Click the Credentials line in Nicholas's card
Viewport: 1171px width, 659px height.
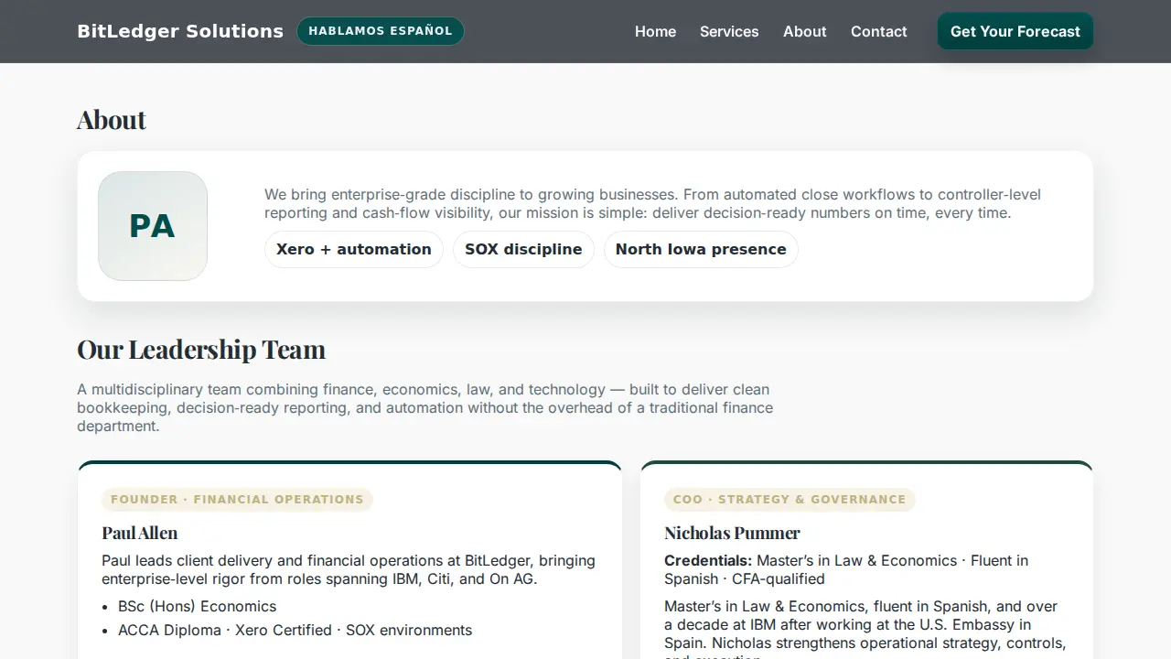click(846, 569)
